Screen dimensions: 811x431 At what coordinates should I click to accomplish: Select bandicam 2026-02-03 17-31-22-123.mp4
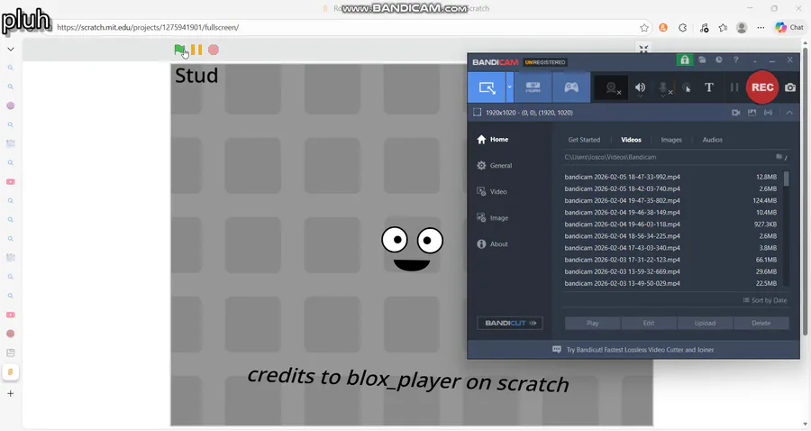tap(670, 261)
